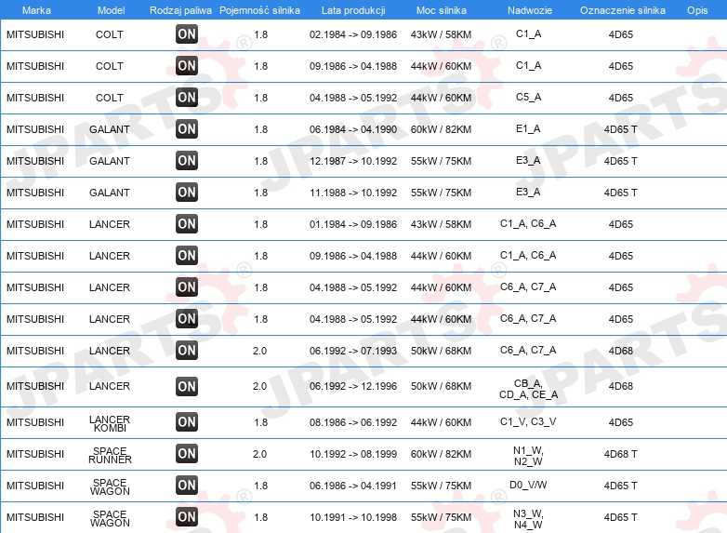This screenshot has width=727, height=533.
Task: Click the ON diesel icon for COLT 02.1984 row
Action: tap(187, 33)
